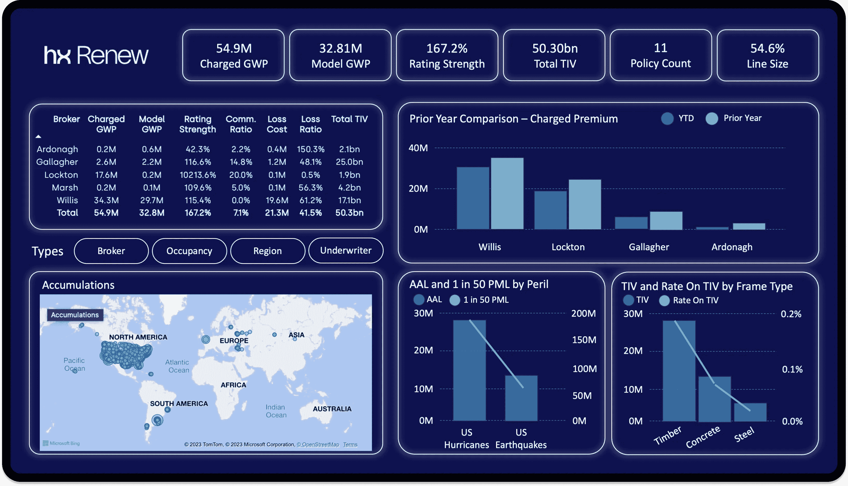Image resolution: width=848 pixels, height=486 pixels.
Task: Click the Prior Year legend color swatch
Action: click(712, 118)
